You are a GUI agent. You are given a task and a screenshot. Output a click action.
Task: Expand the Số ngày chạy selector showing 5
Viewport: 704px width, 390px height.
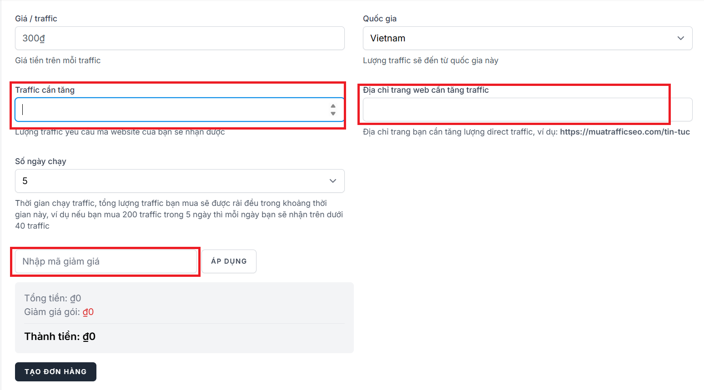pos(180,181)
